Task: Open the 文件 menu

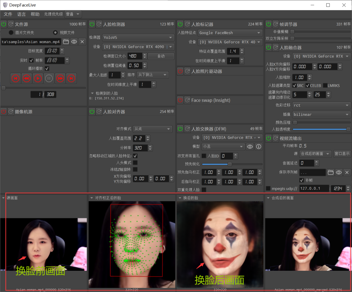Action: tap(8, 14)
